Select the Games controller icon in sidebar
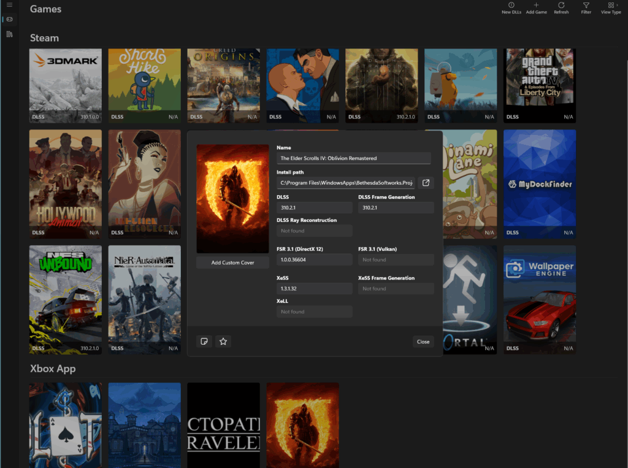Screen dimensions: 628x468 [x=9, y=19]
